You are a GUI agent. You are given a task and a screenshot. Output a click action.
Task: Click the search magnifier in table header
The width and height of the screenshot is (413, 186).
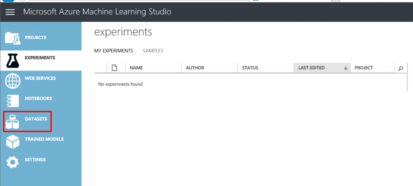(x=400, y=68)
